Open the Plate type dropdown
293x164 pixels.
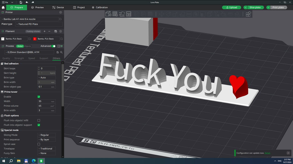[39, 24]
